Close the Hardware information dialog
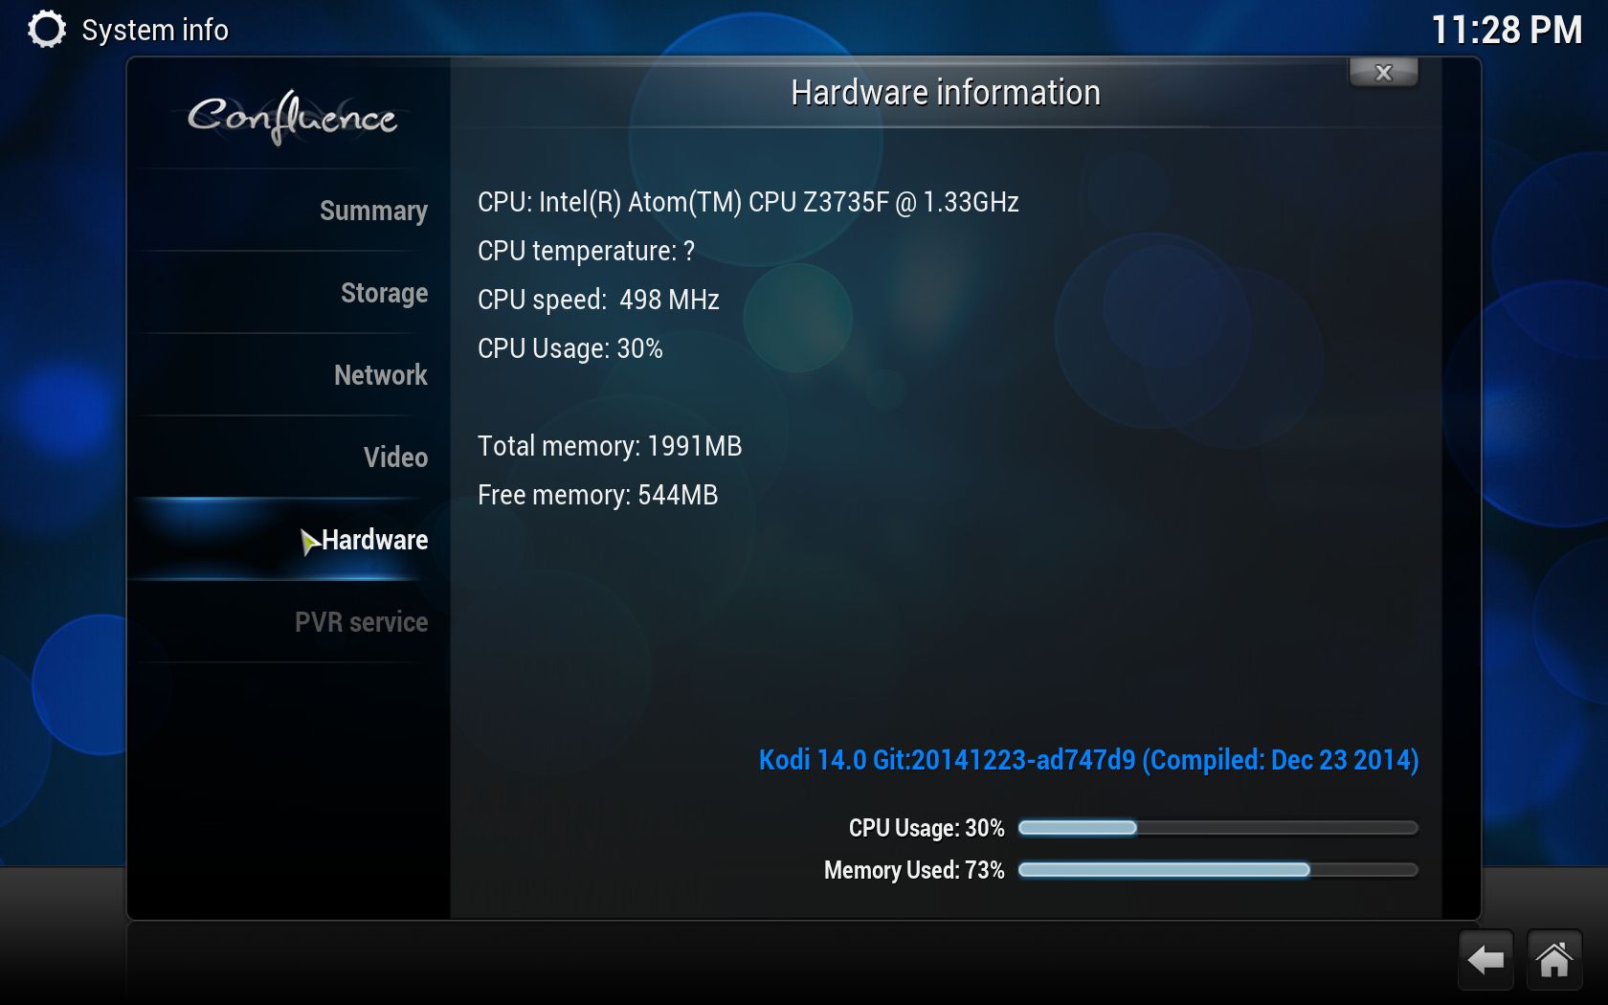Image resolution: width=1608 pixels, height=1005 pixels. [1383, 73]
